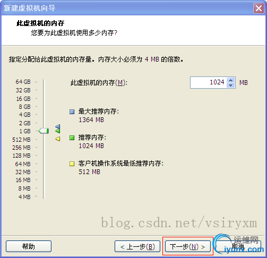Screen dimensions: 267x258
Task: Click the green legend square for 推荐内存
Action: pyautogui.click(x=72, y=137)
